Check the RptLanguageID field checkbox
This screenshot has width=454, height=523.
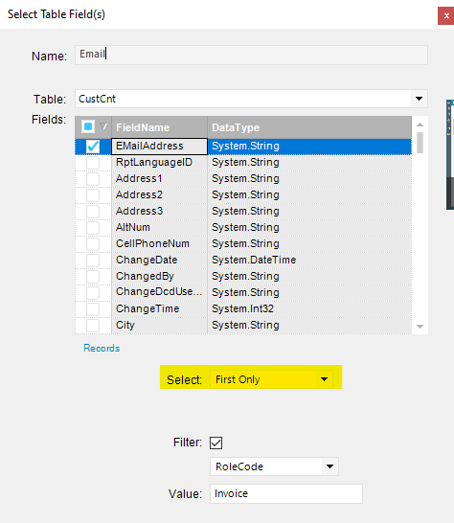(93, 163)
